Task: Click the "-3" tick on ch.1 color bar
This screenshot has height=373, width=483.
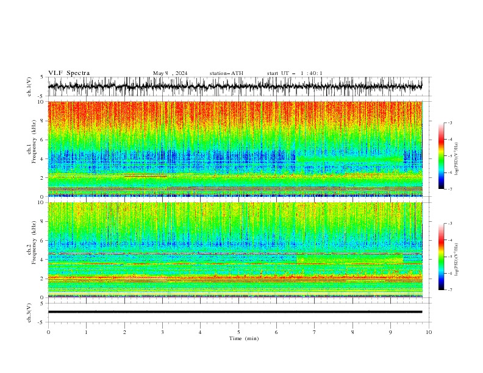Action: click(x=450, y=123)
